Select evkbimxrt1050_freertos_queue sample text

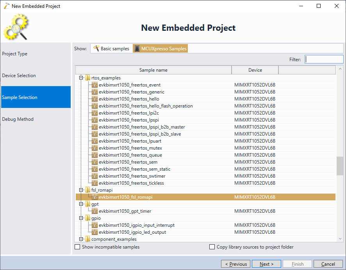click(x=130, y=155)
